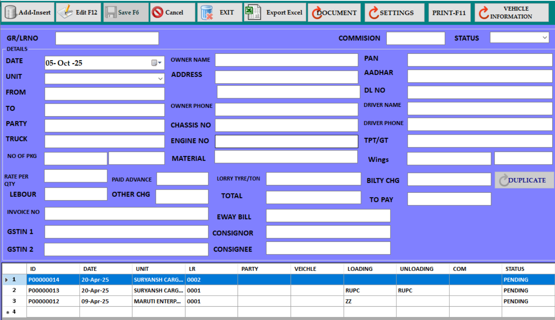Click the EXIT trash bin button
Screen dimensions: 555x320
click(219, 13)
